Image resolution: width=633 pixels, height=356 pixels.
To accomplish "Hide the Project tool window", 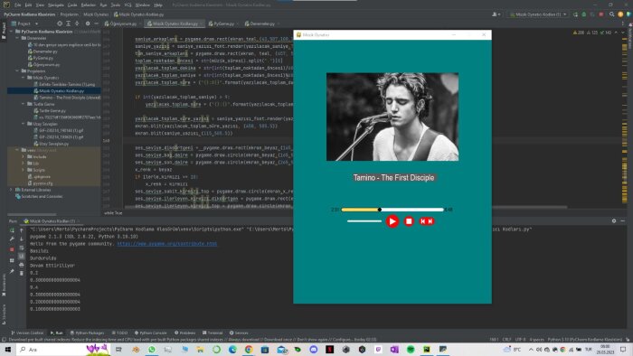I will (97, 23).
